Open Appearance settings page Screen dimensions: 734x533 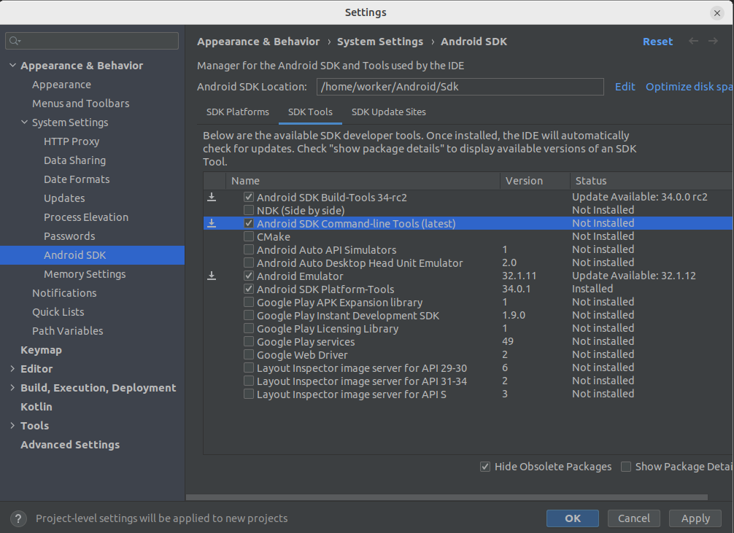[62, 85]
